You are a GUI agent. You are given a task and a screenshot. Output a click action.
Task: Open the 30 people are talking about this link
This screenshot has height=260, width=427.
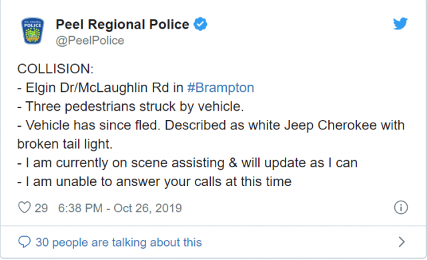(119, 242)
